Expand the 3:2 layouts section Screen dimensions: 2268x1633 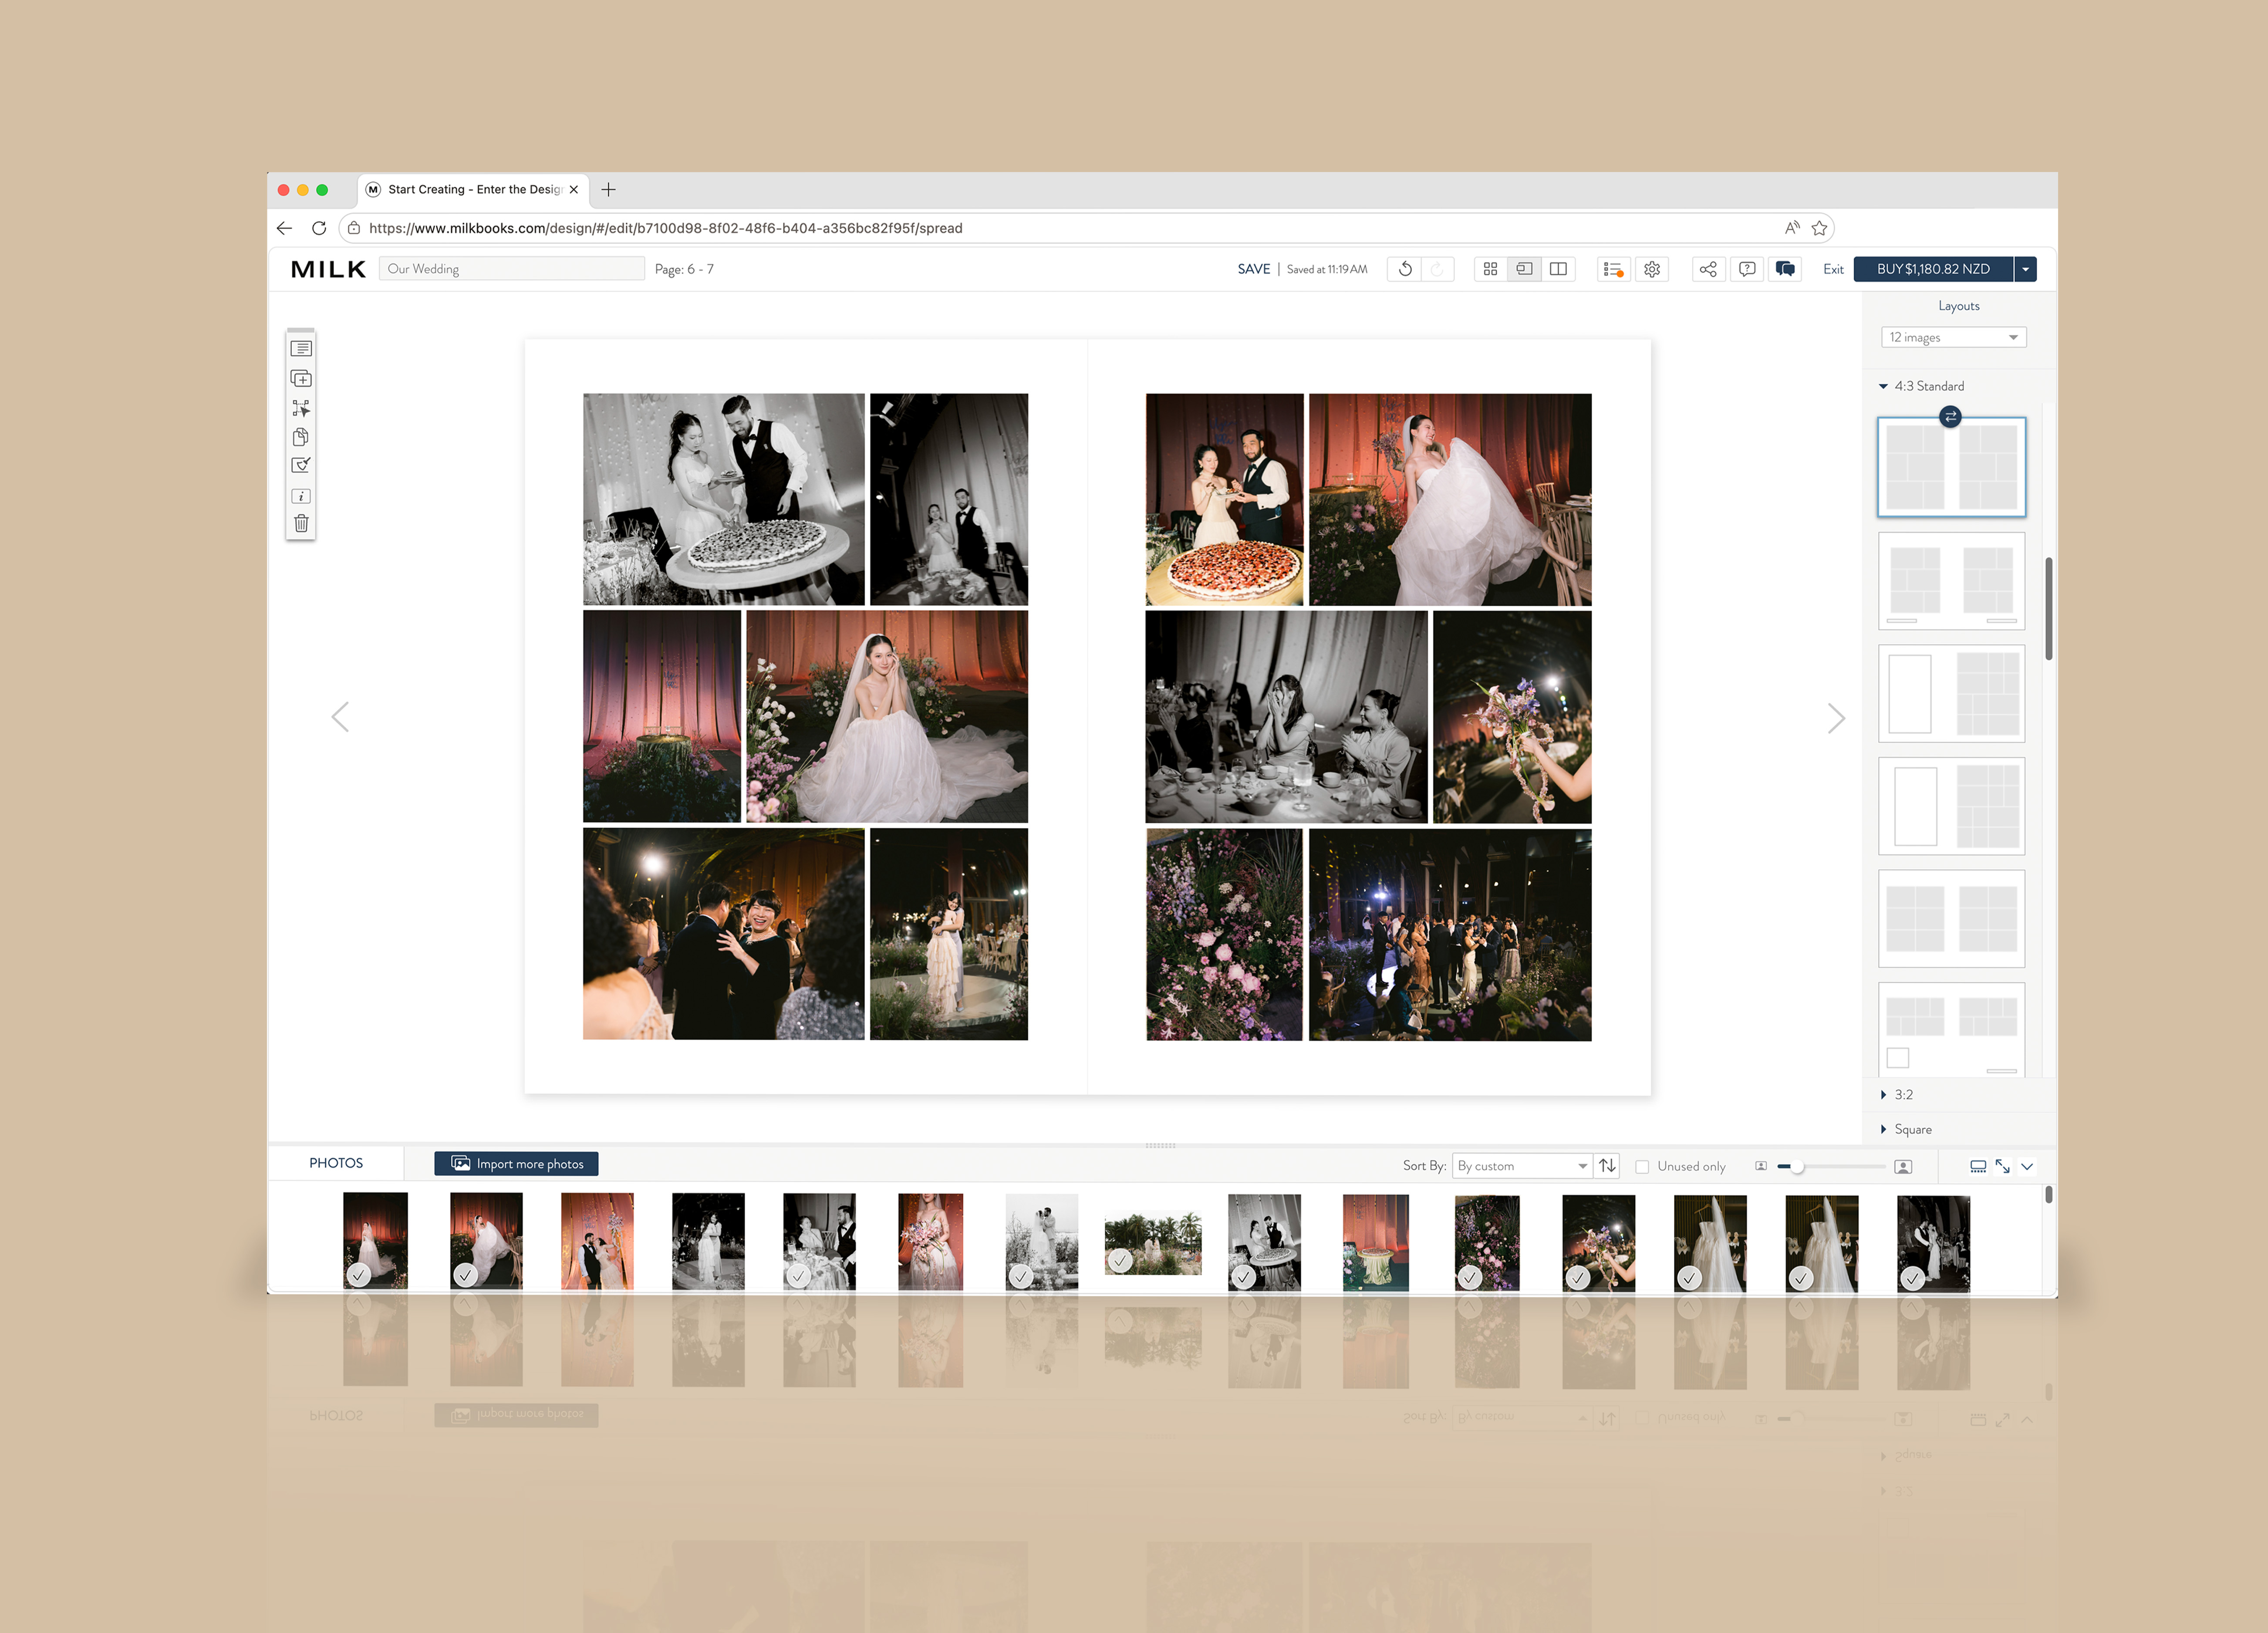point(1884,1095)
